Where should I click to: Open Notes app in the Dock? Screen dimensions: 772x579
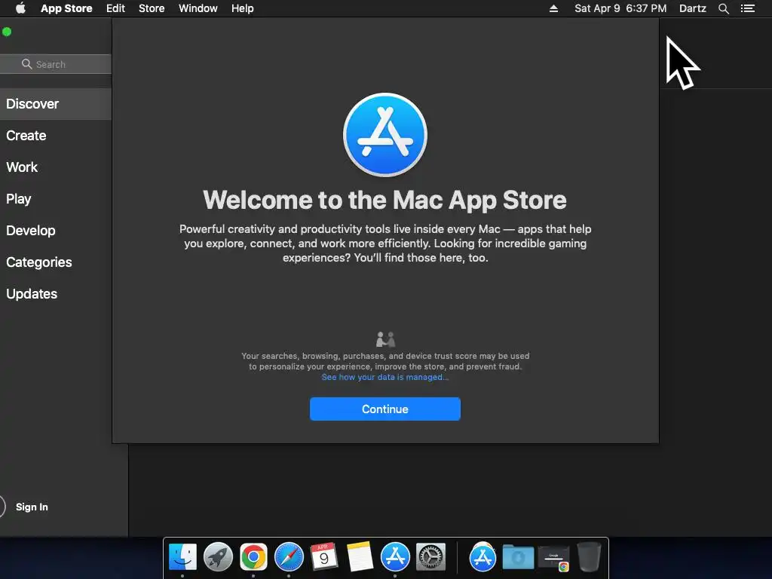tap(360, 557)
